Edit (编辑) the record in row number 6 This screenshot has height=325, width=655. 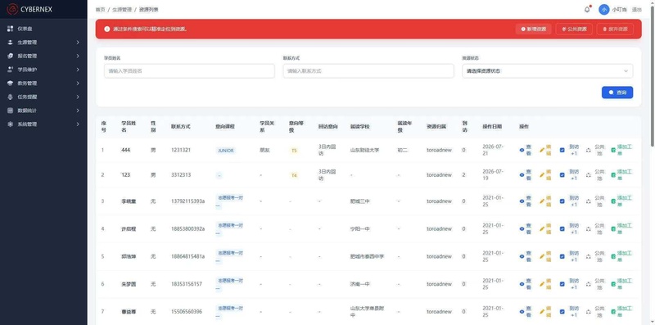click(545, 284)
